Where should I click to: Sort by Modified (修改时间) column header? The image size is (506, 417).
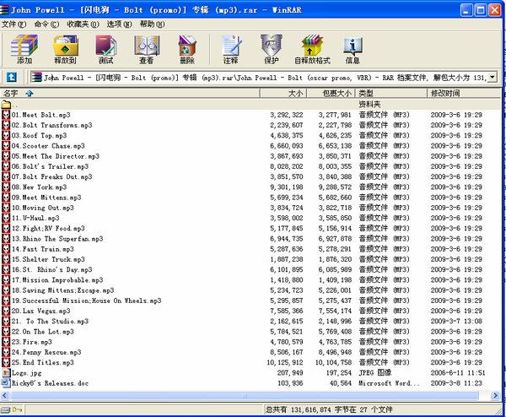464,94
